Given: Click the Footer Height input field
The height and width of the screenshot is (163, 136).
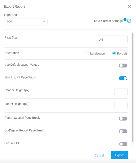Looking at the screenshot, I should click(x=121, y=105).
